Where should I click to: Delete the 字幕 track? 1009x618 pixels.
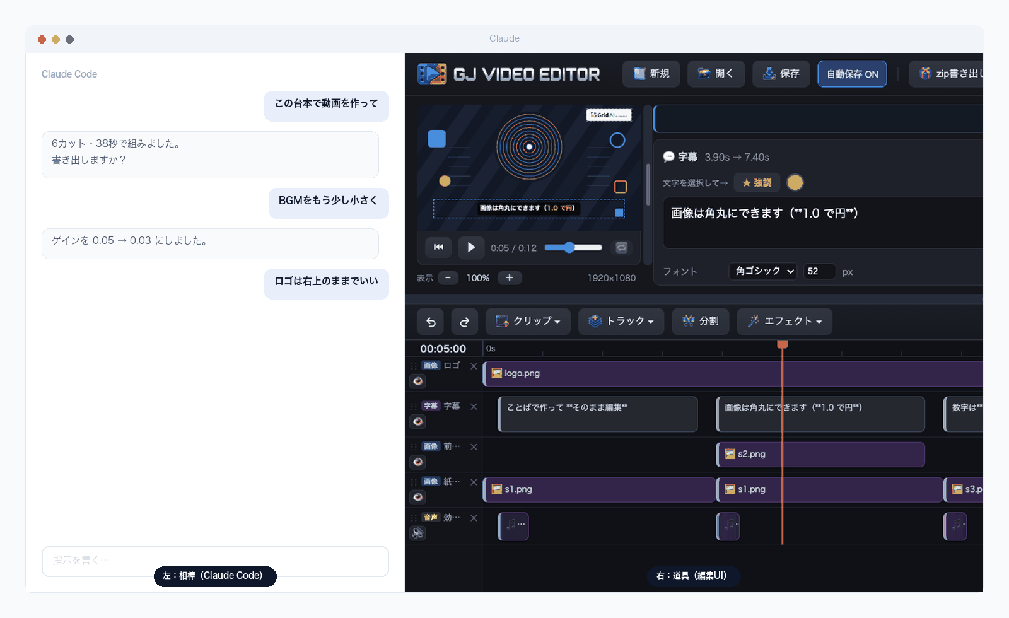coord(474,407)
